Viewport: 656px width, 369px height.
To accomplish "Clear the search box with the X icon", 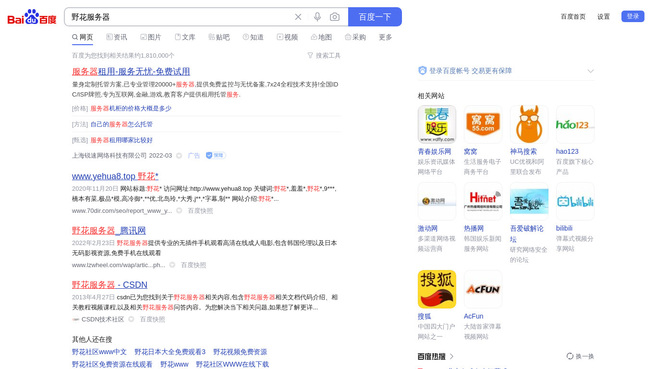I will [x=298, y=17].
